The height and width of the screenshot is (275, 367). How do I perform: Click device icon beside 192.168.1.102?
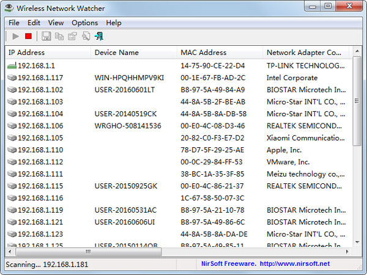click(12, 90)
